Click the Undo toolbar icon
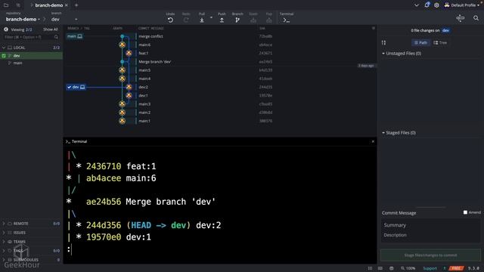Screen dimensions: 484x272 [x=170, y=20]
